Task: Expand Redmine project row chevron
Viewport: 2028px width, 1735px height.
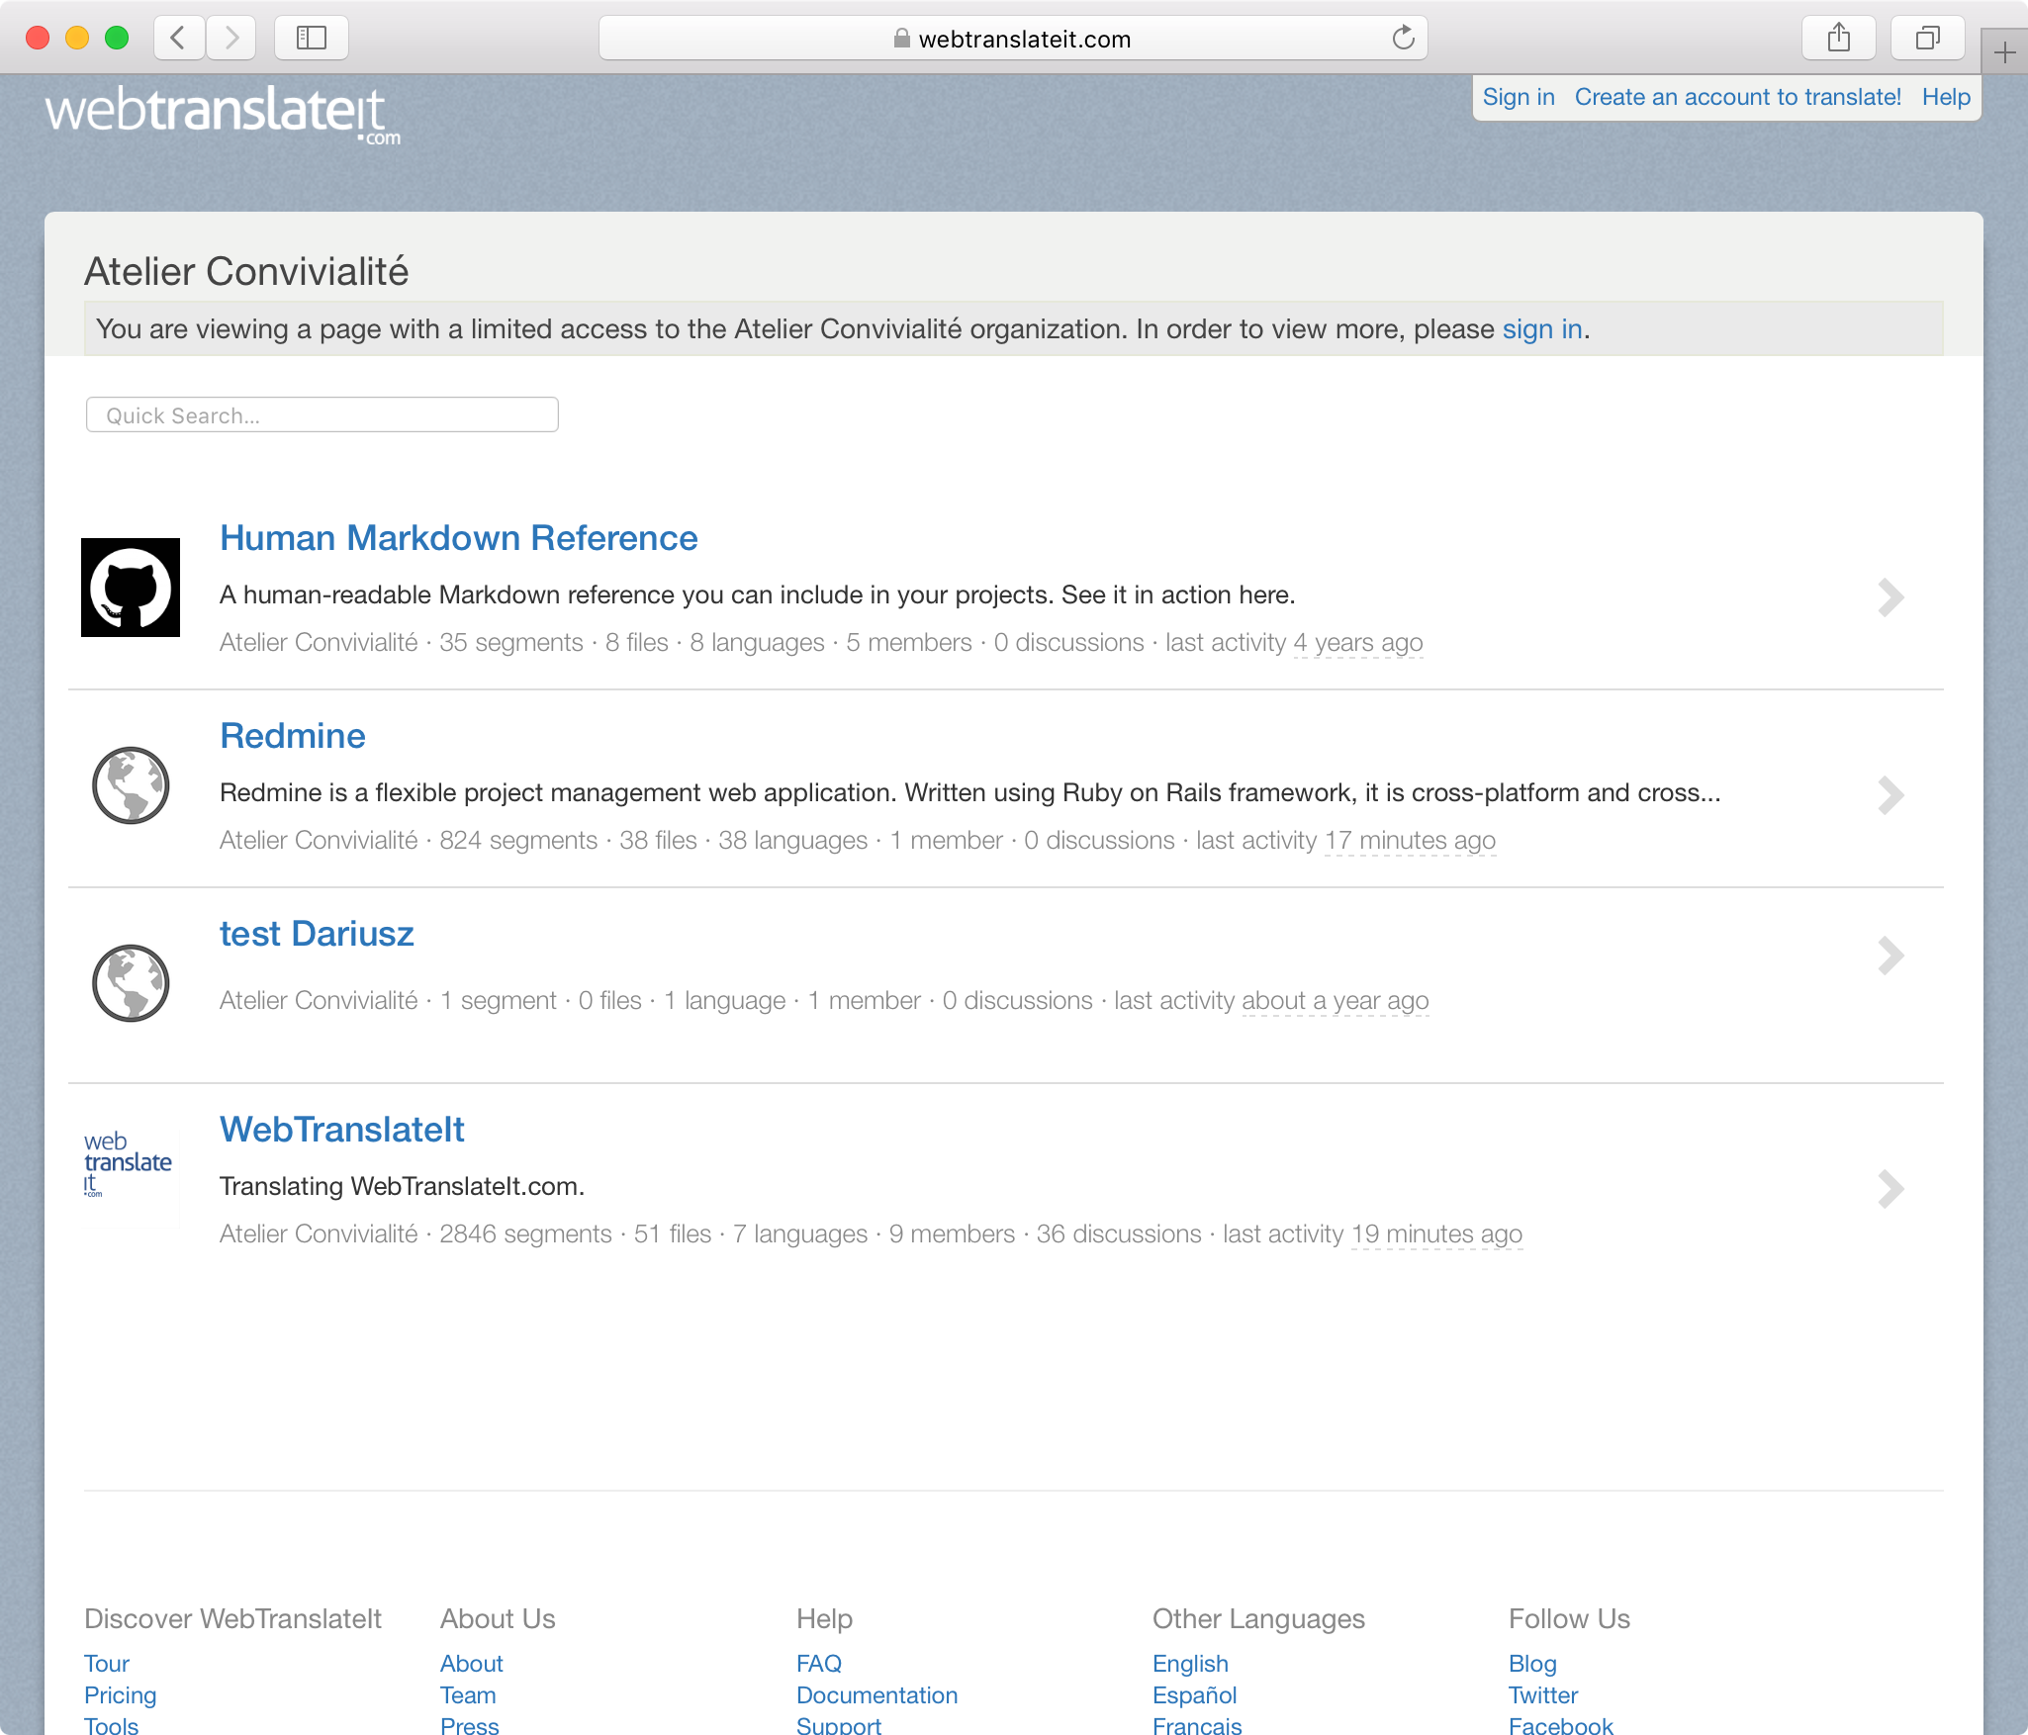Action: tap(1890, 795)
